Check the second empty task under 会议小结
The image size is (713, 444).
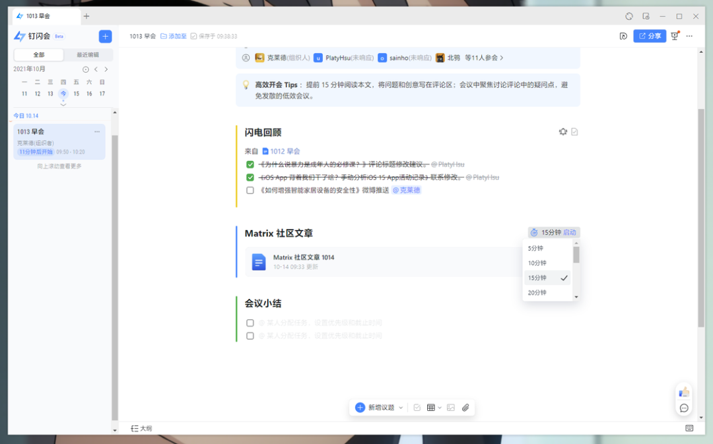tap(250, 336)
